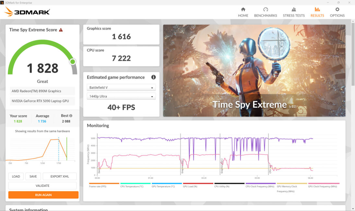Toggle the GPU Temperature legend color

167,183
